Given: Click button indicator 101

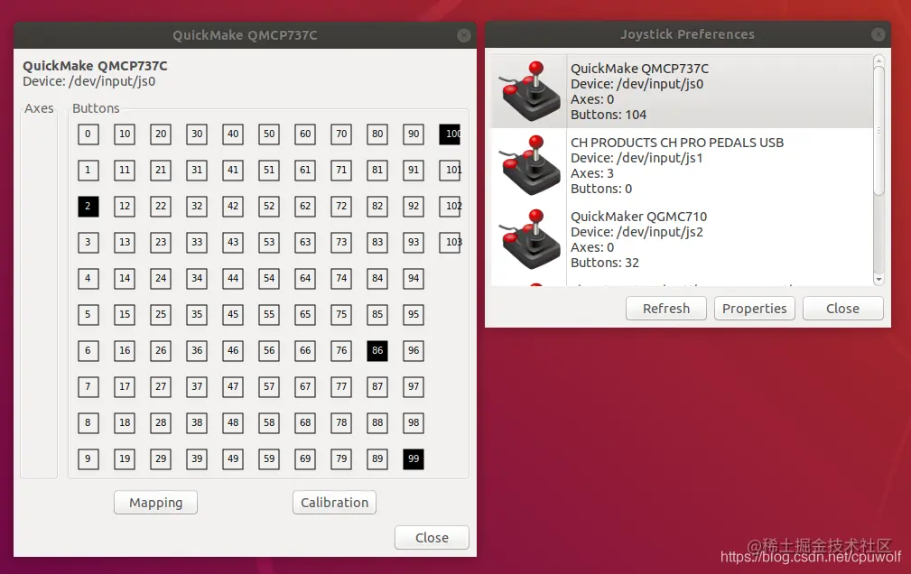Looking at the screenshot, I should (x=450, y=171).
